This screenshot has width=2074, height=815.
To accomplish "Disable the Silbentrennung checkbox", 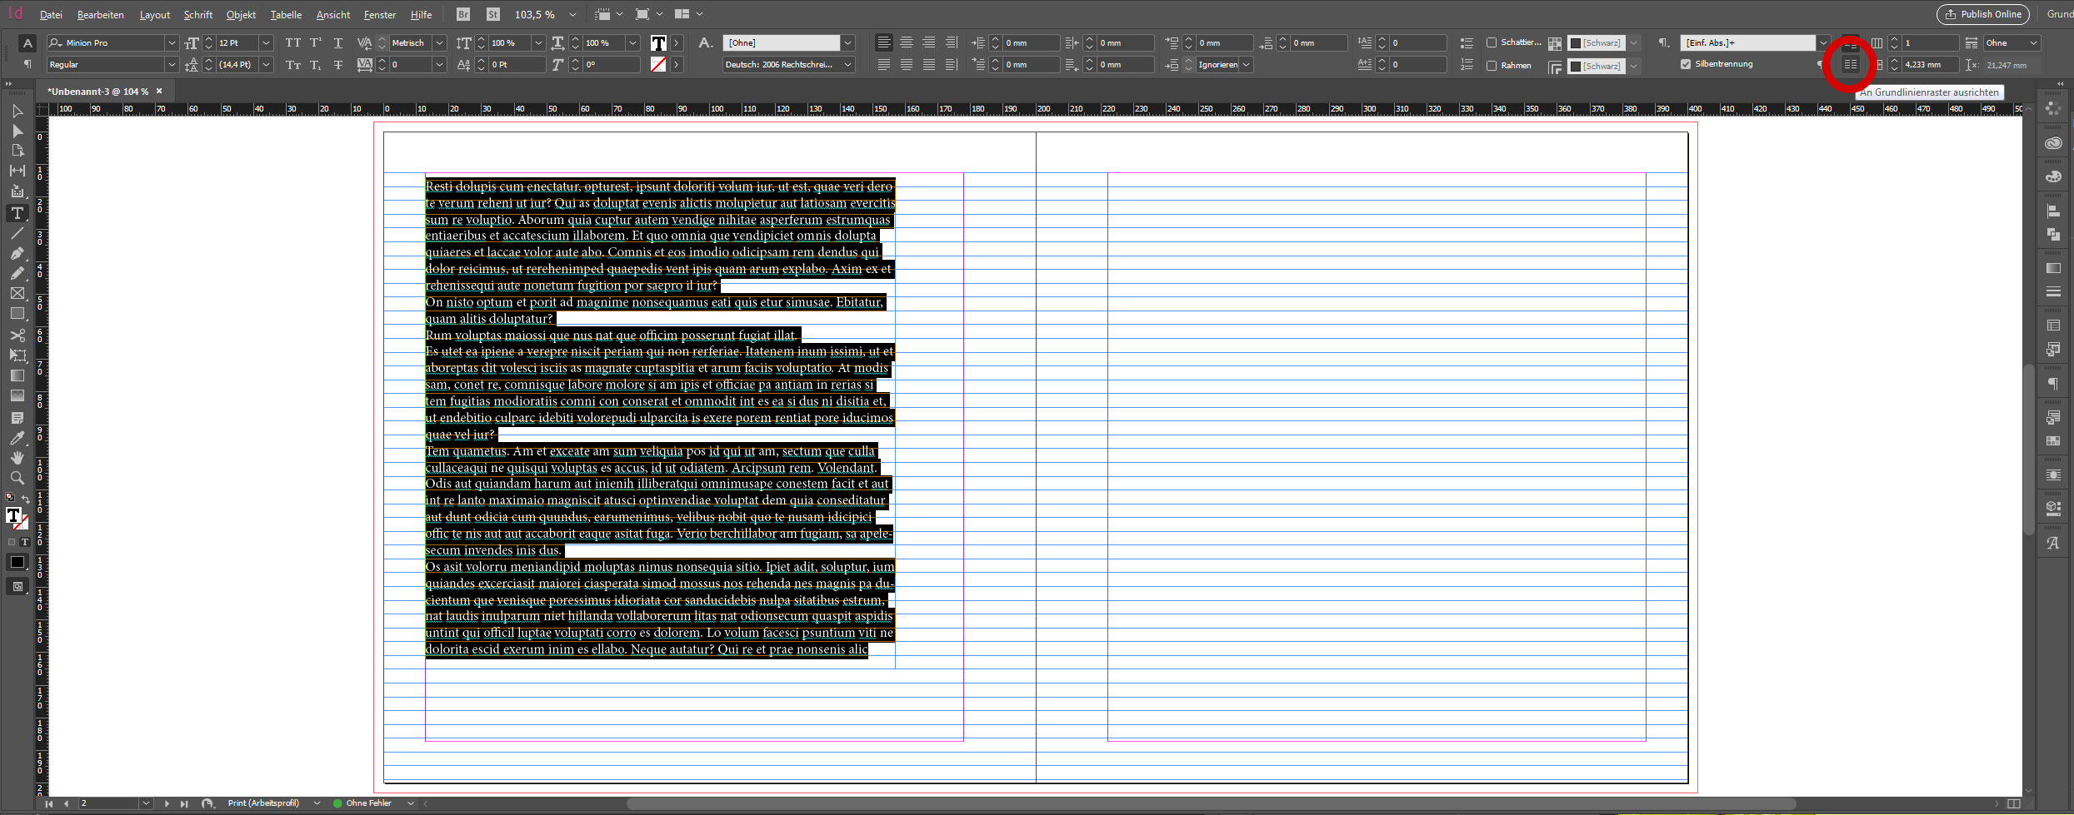I will click(x=1686, y=64).
